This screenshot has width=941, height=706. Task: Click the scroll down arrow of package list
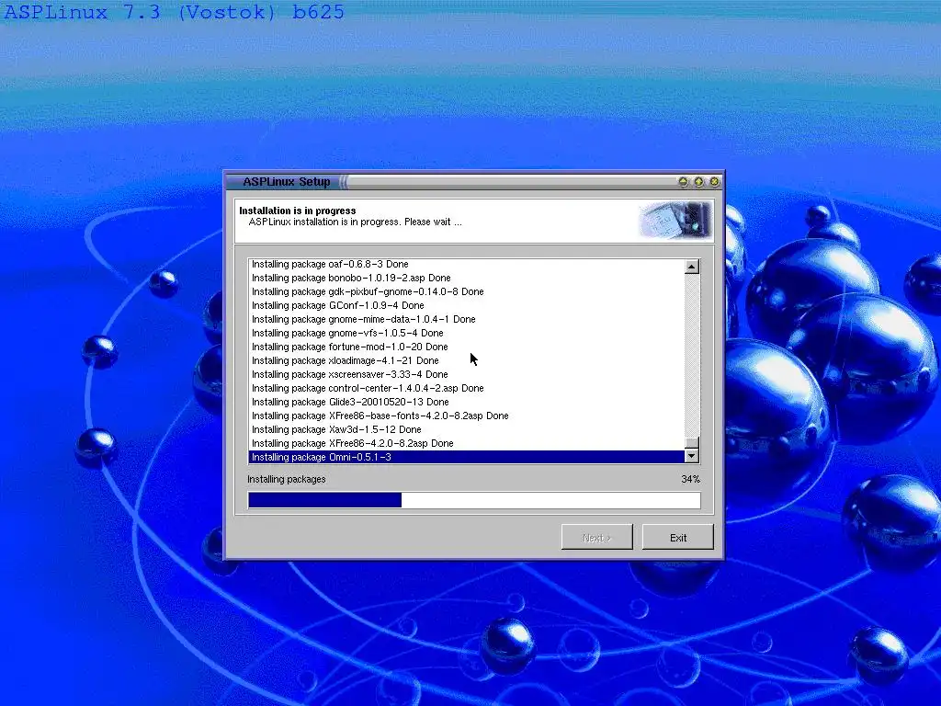pos(691,456)
